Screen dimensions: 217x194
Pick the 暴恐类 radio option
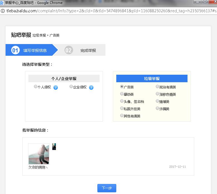(122, 94)
